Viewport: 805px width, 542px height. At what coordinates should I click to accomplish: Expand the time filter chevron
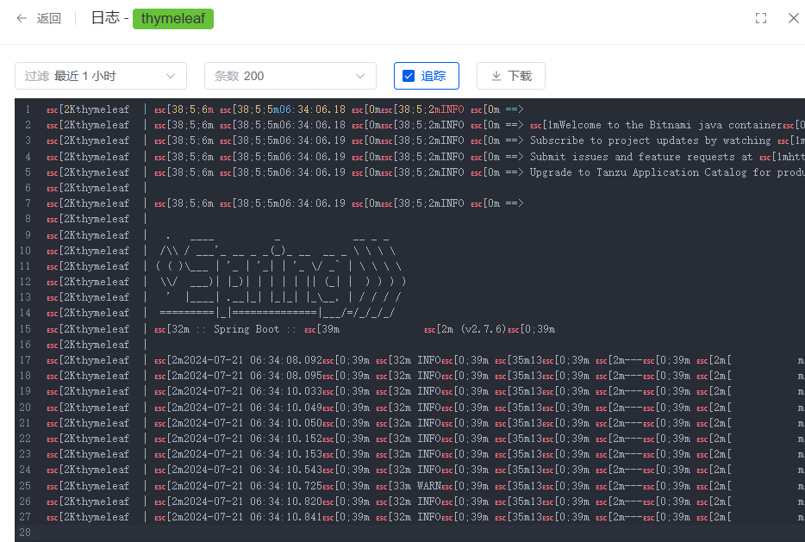click(171, 76)
